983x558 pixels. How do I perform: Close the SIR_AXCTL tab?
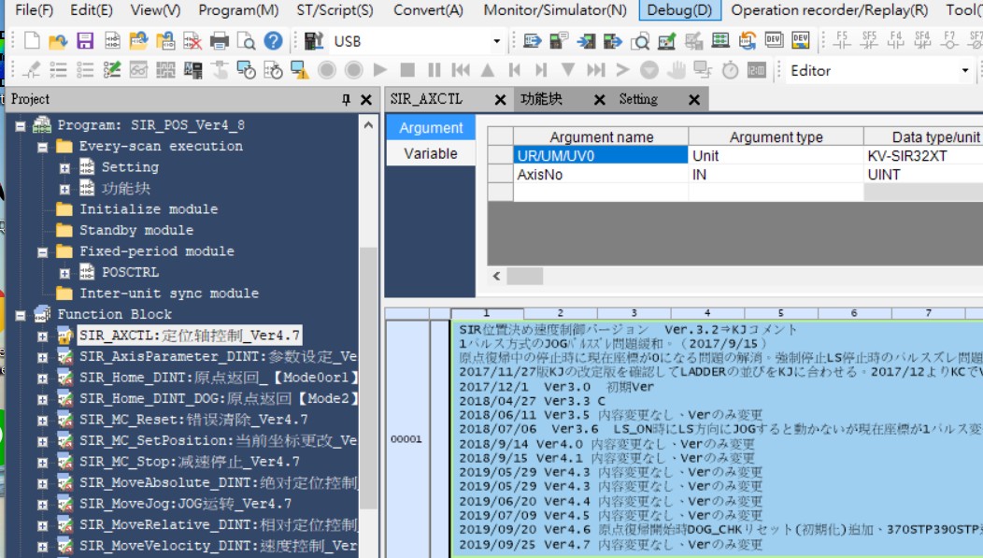(500, 100)
